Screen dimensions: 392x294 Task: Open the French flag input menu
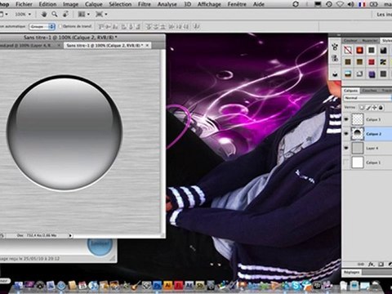(362, 4)
